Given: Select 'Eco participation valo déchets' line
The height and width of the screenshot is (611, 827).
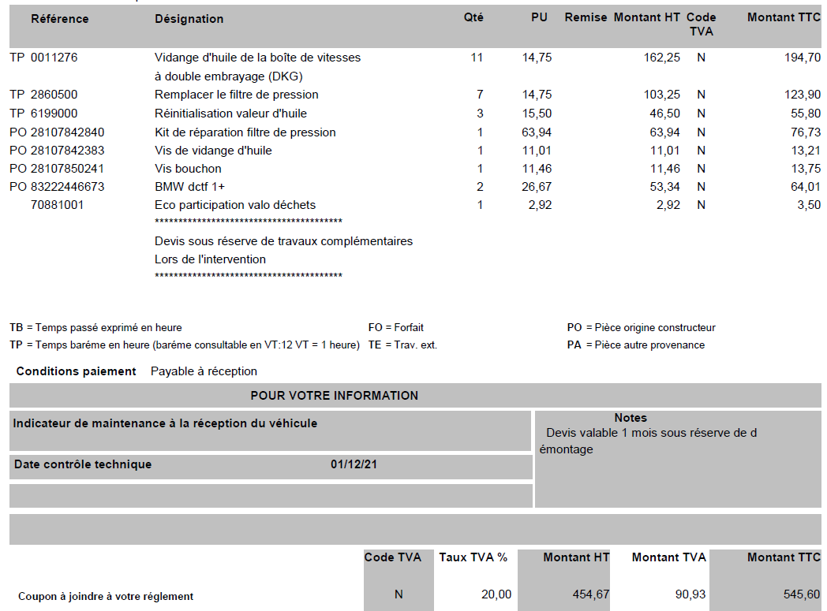Looking at the screenshot, I should pyautogui.click(x=235, y=205).
